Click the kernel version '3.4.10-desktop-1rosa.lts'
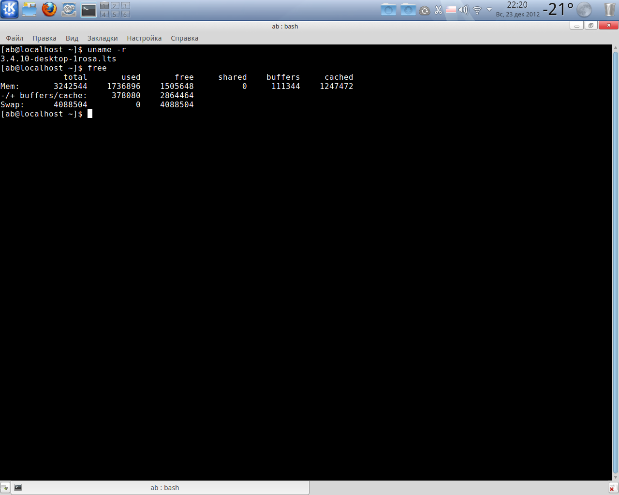This screenshot has height=495, width=619. (59, 59)
